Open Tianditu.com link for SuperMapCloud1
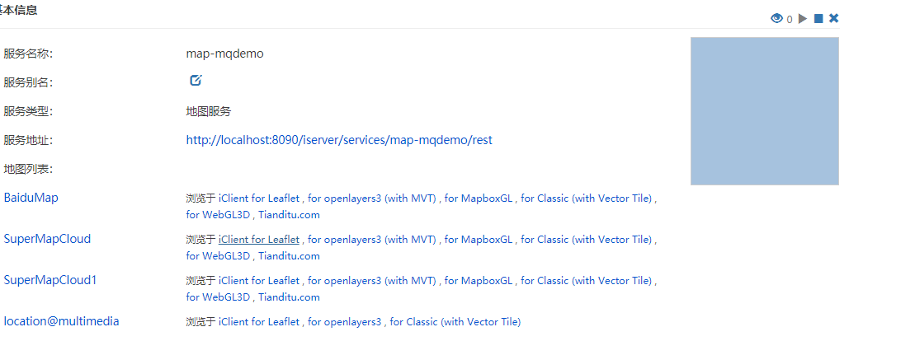 click(x=289, y=297)
